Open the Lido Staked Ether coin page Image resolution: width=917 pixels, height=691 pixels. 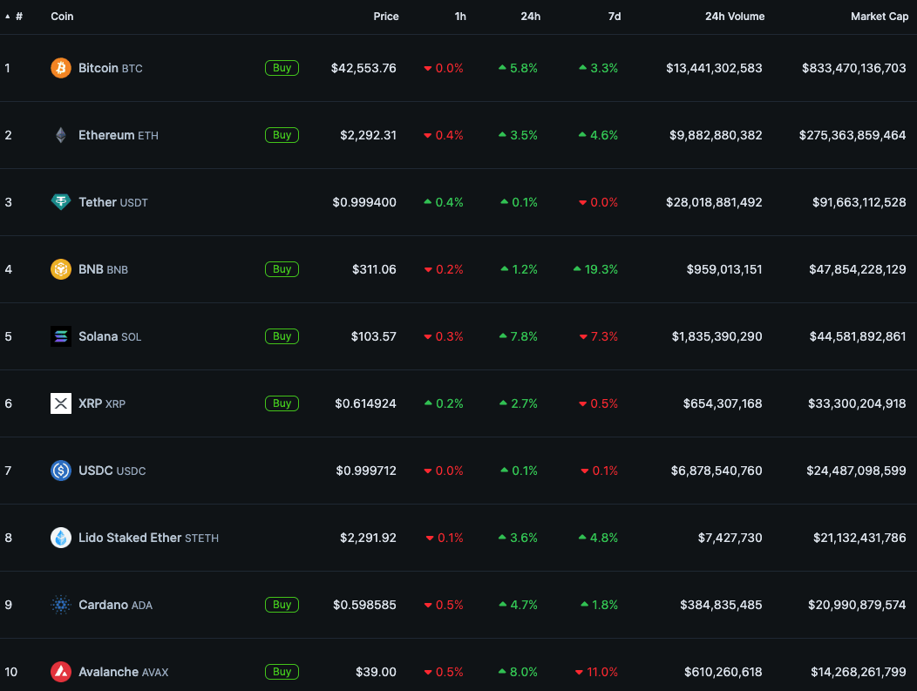[x=130, y=538]
